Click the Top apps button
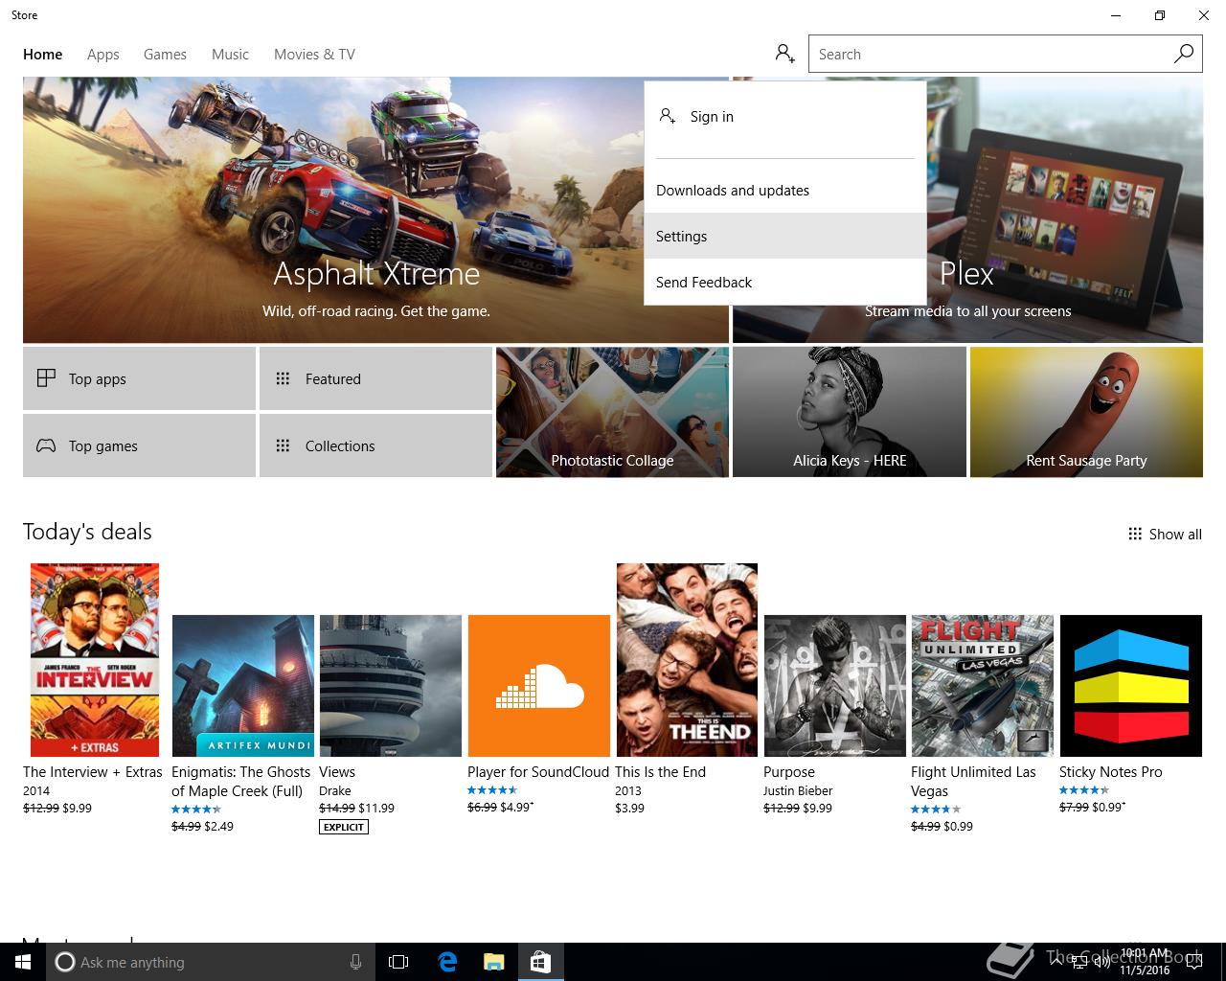 [139, 378]
